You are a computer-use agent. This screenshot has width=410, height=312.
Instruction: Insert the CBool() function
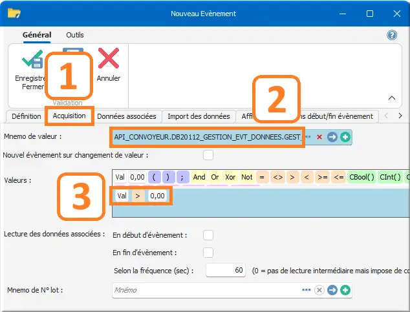tap(362, 177)
